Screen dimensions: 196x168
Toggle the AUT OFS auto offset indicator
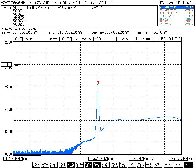pyautogui.click(x=97, y=165)
